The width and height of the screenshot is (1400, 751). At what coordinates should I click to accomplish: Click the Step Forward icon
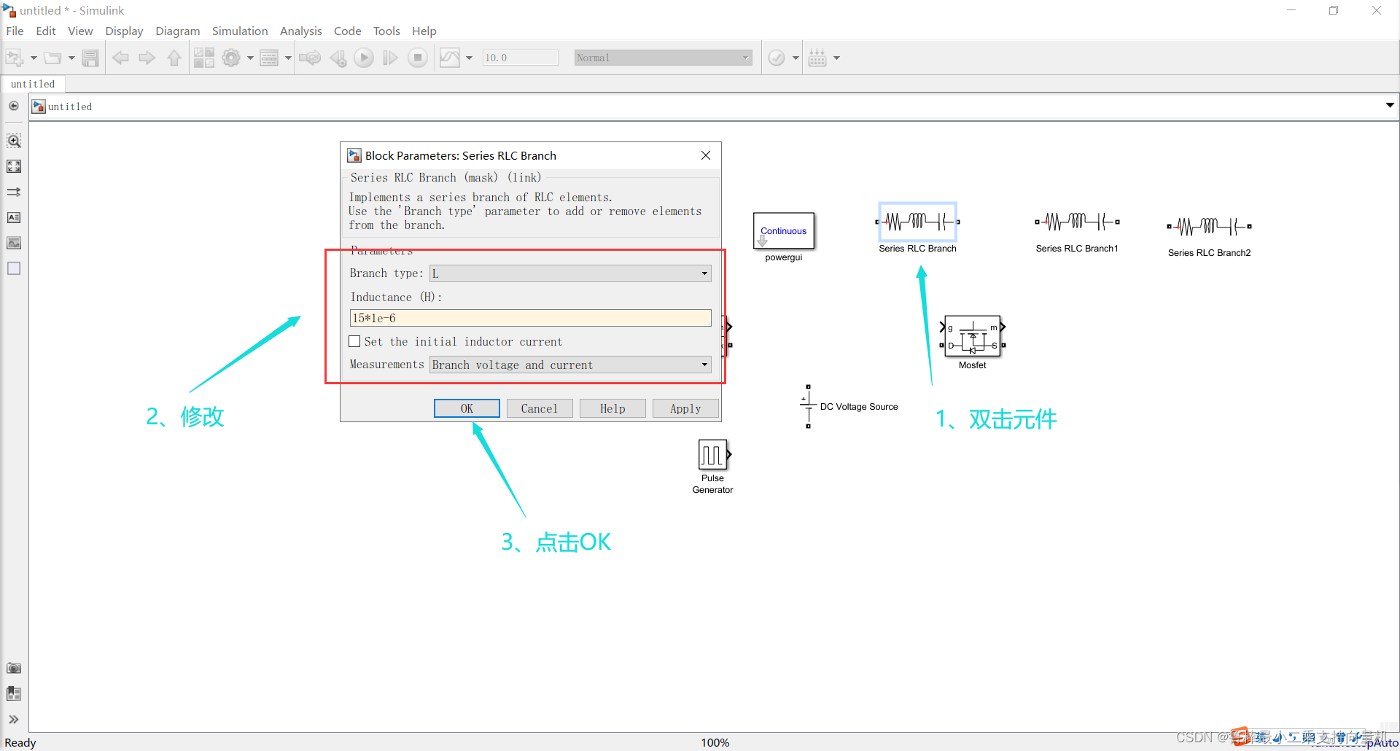(x=391, y=58)
